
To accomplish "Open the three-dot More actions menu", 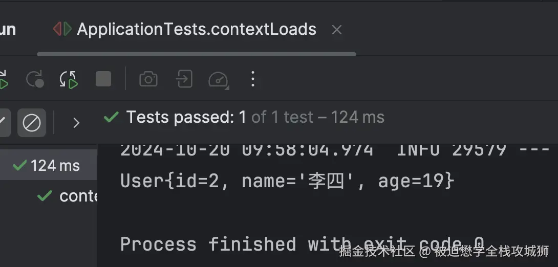I will tap(252, 79).
